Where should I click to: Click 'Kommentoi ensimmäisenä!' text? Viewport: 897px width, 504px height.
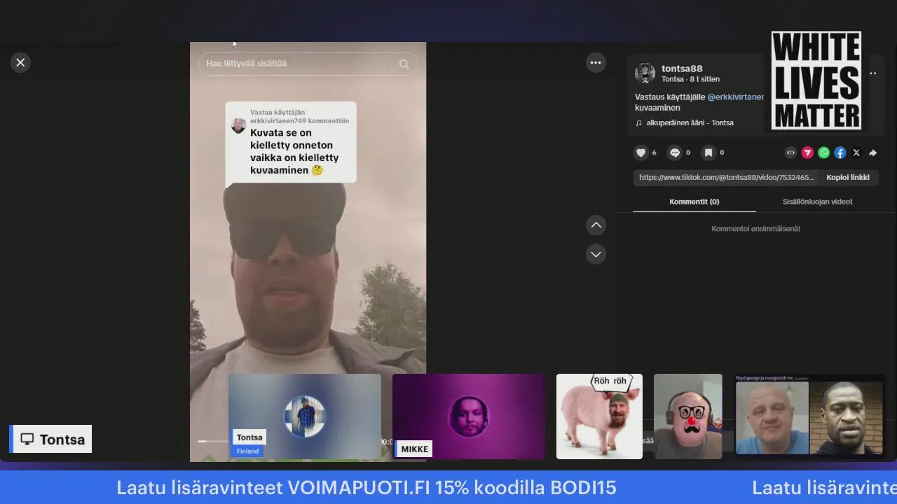pyautogui.click(x=755, y=229)
